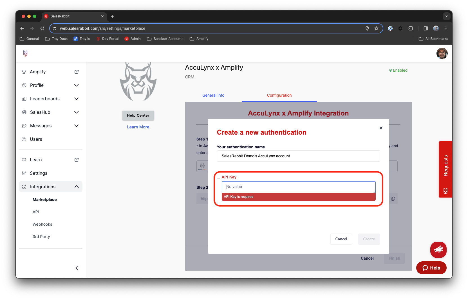Click the browser address bar URL
The width and height of the screenshot is (468, 299).
click(x=103, y=28)
